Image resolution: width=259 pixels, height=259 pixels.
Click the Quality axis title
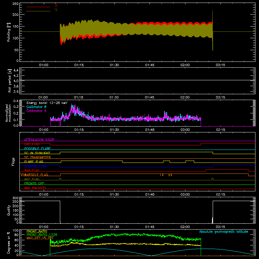coord(9,210)
